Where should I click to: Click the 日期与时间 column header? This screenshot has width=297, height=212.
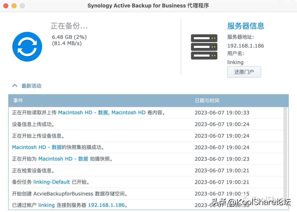(x=207, y=100)
